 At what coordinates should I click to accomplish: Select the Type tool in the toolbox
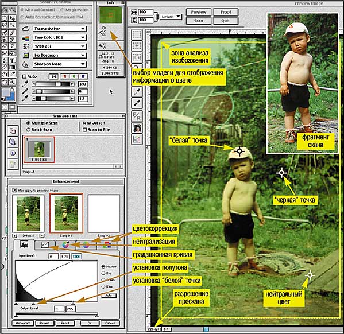pyautogui.click(x=12, y=60)
